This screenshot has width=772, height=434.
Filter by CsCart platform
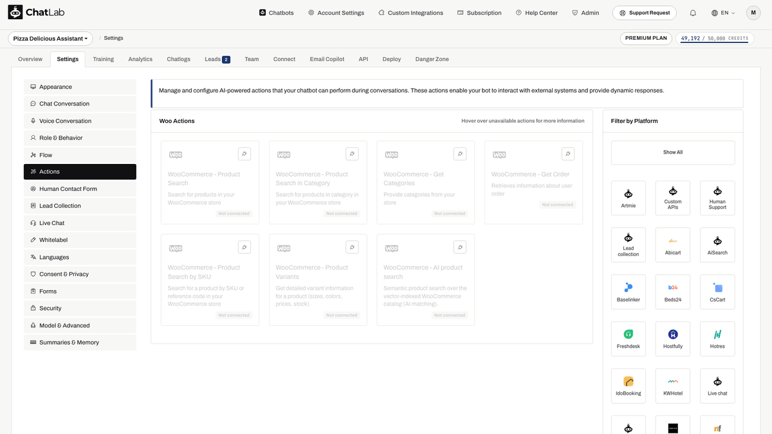[717, 292]
